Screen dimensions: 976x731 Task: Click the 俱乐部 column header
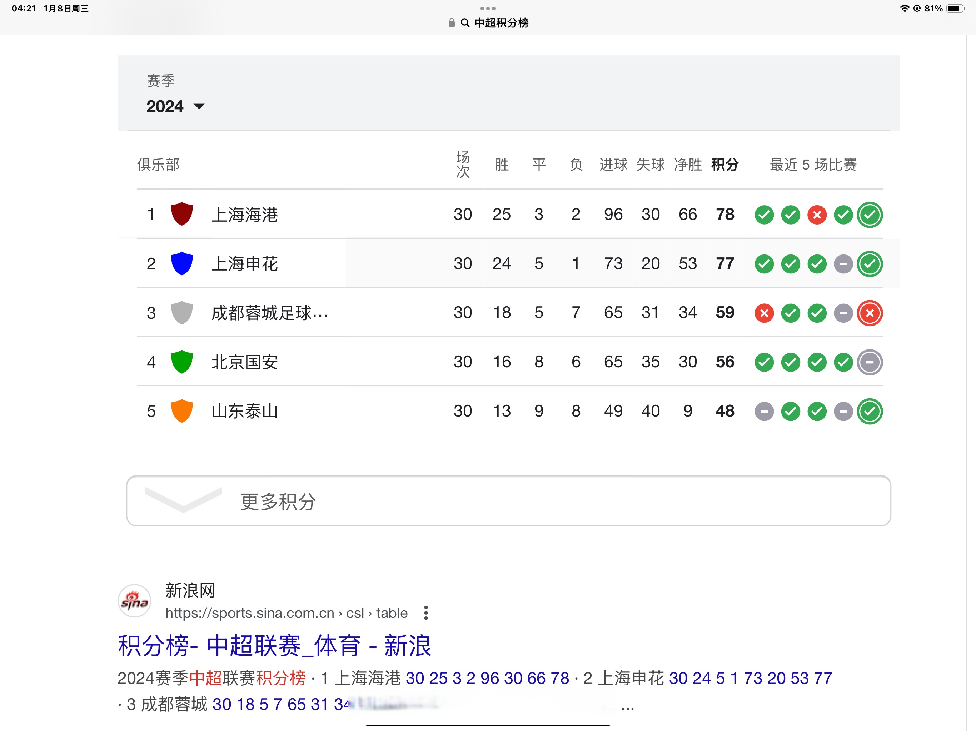[x=158, y=165]
